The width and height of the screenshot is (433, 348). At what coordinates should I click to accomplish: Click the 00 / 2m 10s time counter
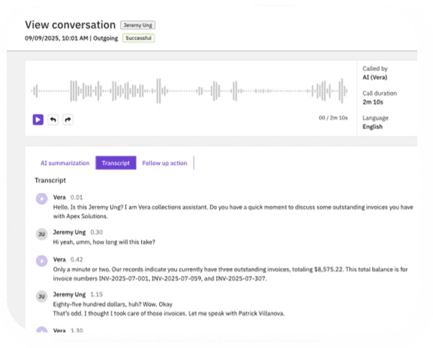pos(333,118)
